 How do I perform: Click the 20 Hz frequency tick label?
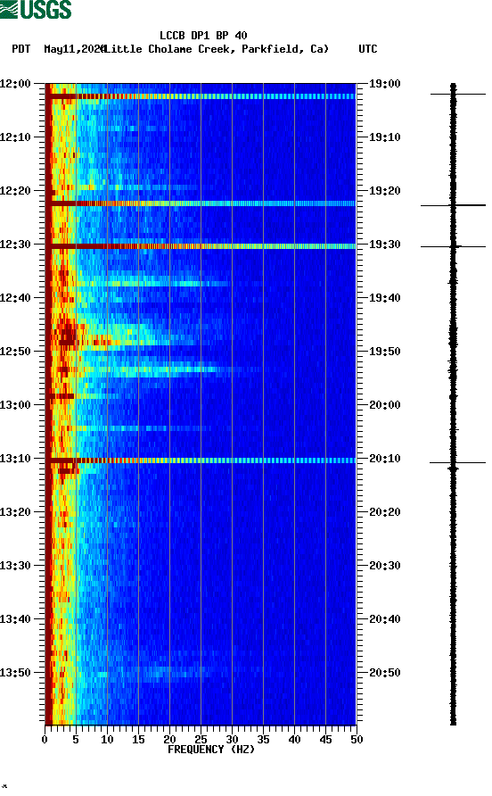coord(169,740)
